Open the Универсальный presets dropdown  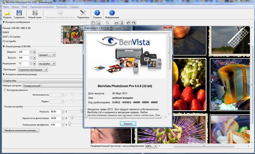pyautogui.click(x=53, y=86)
